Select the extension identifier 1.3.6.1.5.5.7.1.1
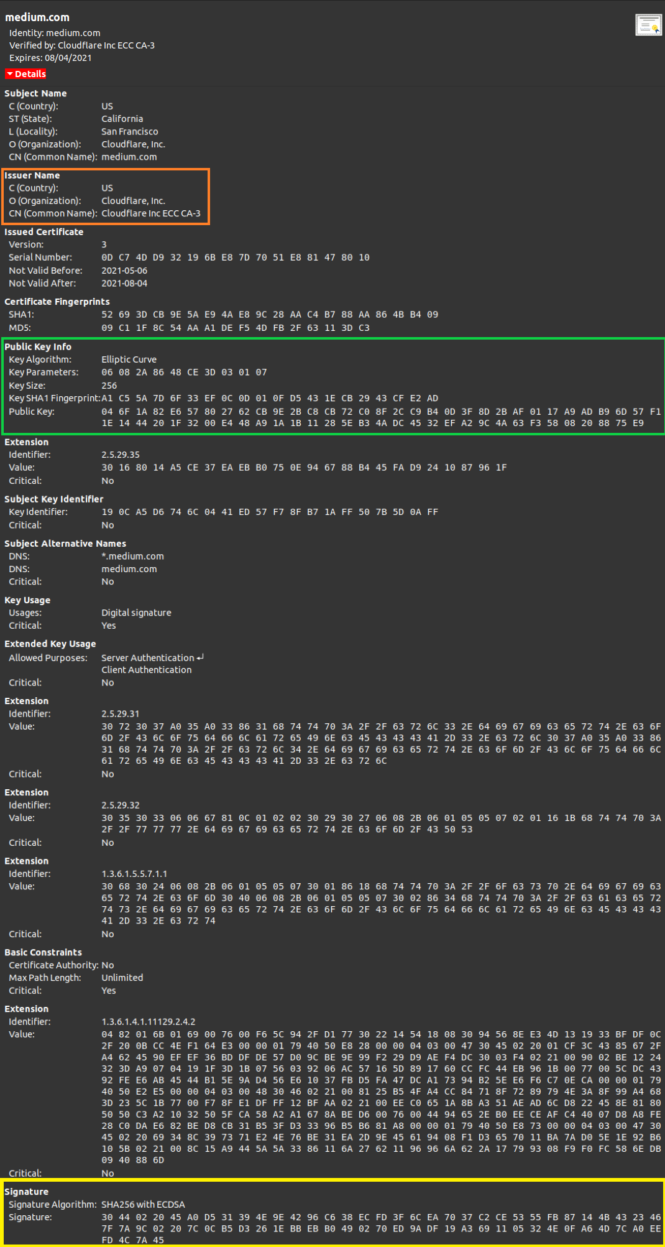This screenshot has width=665, height=1247. [134, 874]
